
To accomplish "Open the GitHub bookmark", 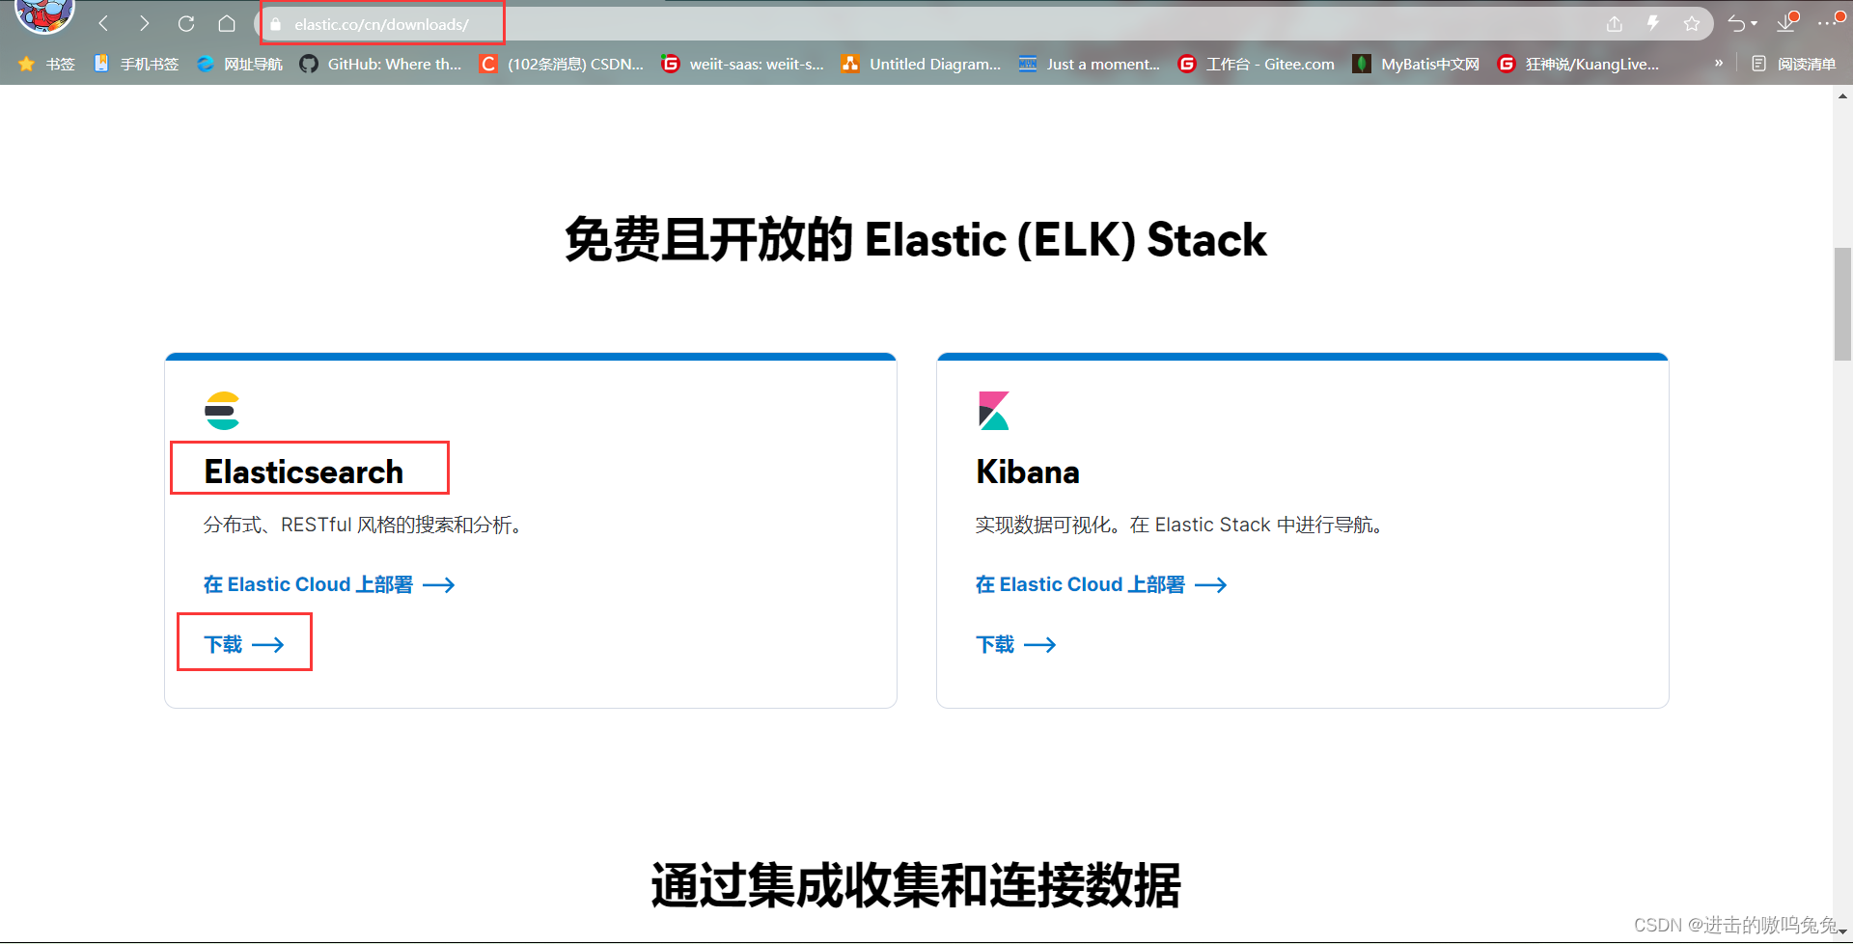I will [380, 64].
